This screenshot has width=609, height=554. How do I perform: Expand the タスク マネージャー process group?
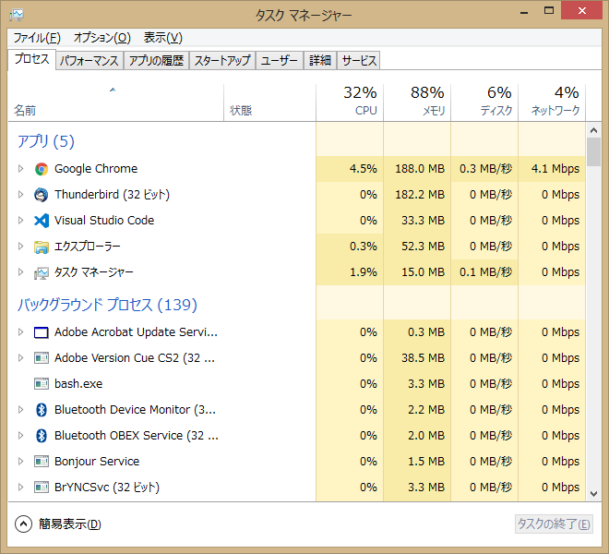click(20, 272)
